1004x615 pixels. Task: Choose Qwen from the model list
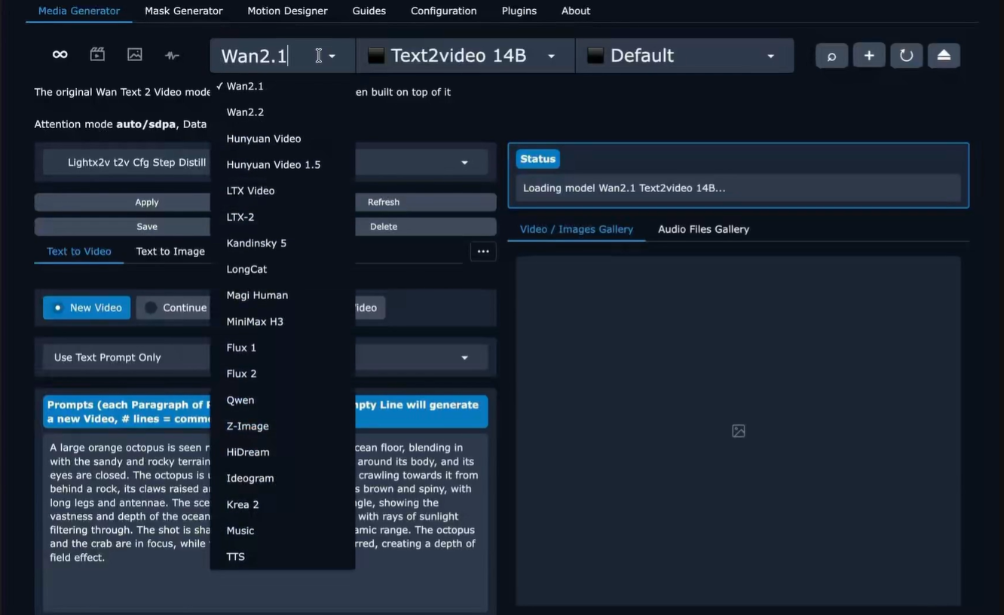click(282, 399)
